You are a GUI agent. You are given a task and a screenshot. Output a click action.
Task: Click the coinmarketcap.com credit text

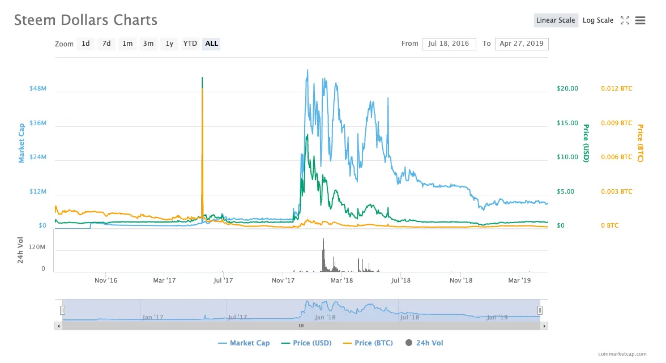tap(622, 354)
